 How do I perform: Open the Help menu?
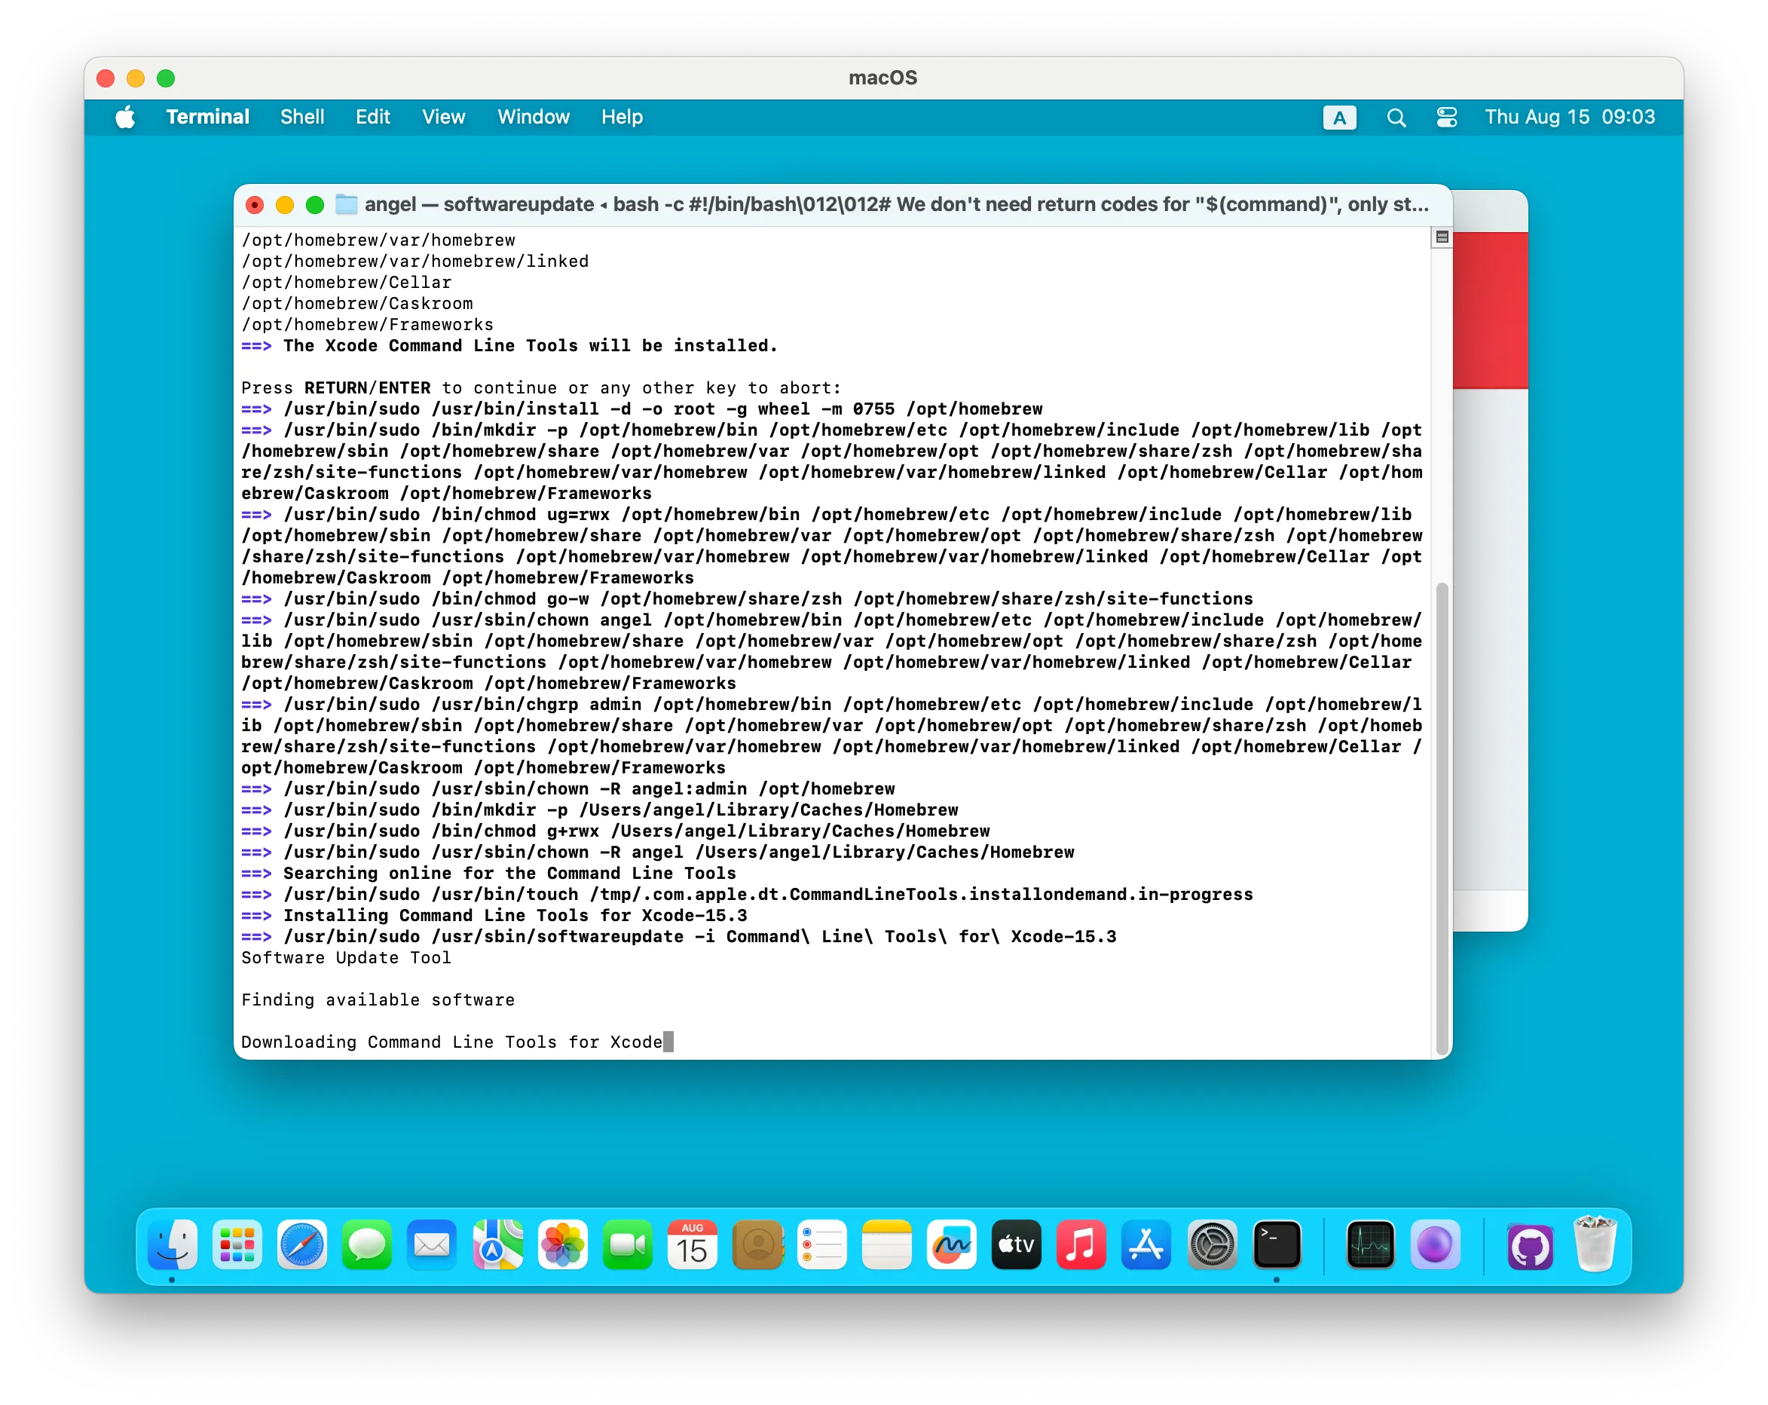[x=622, y=118]
